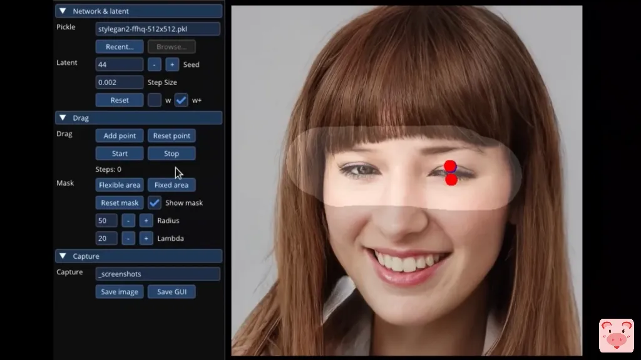Increase Radius with plus button

[146, 221]
